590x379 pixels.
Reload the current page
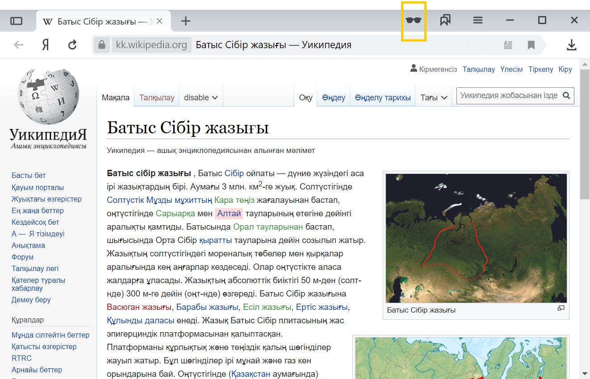pyautogui.click(x=72, y=45)
